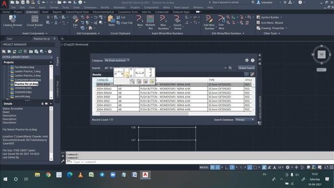
Task: Click the catalog results horizontal scrollbar
Action: coord(144,114)
